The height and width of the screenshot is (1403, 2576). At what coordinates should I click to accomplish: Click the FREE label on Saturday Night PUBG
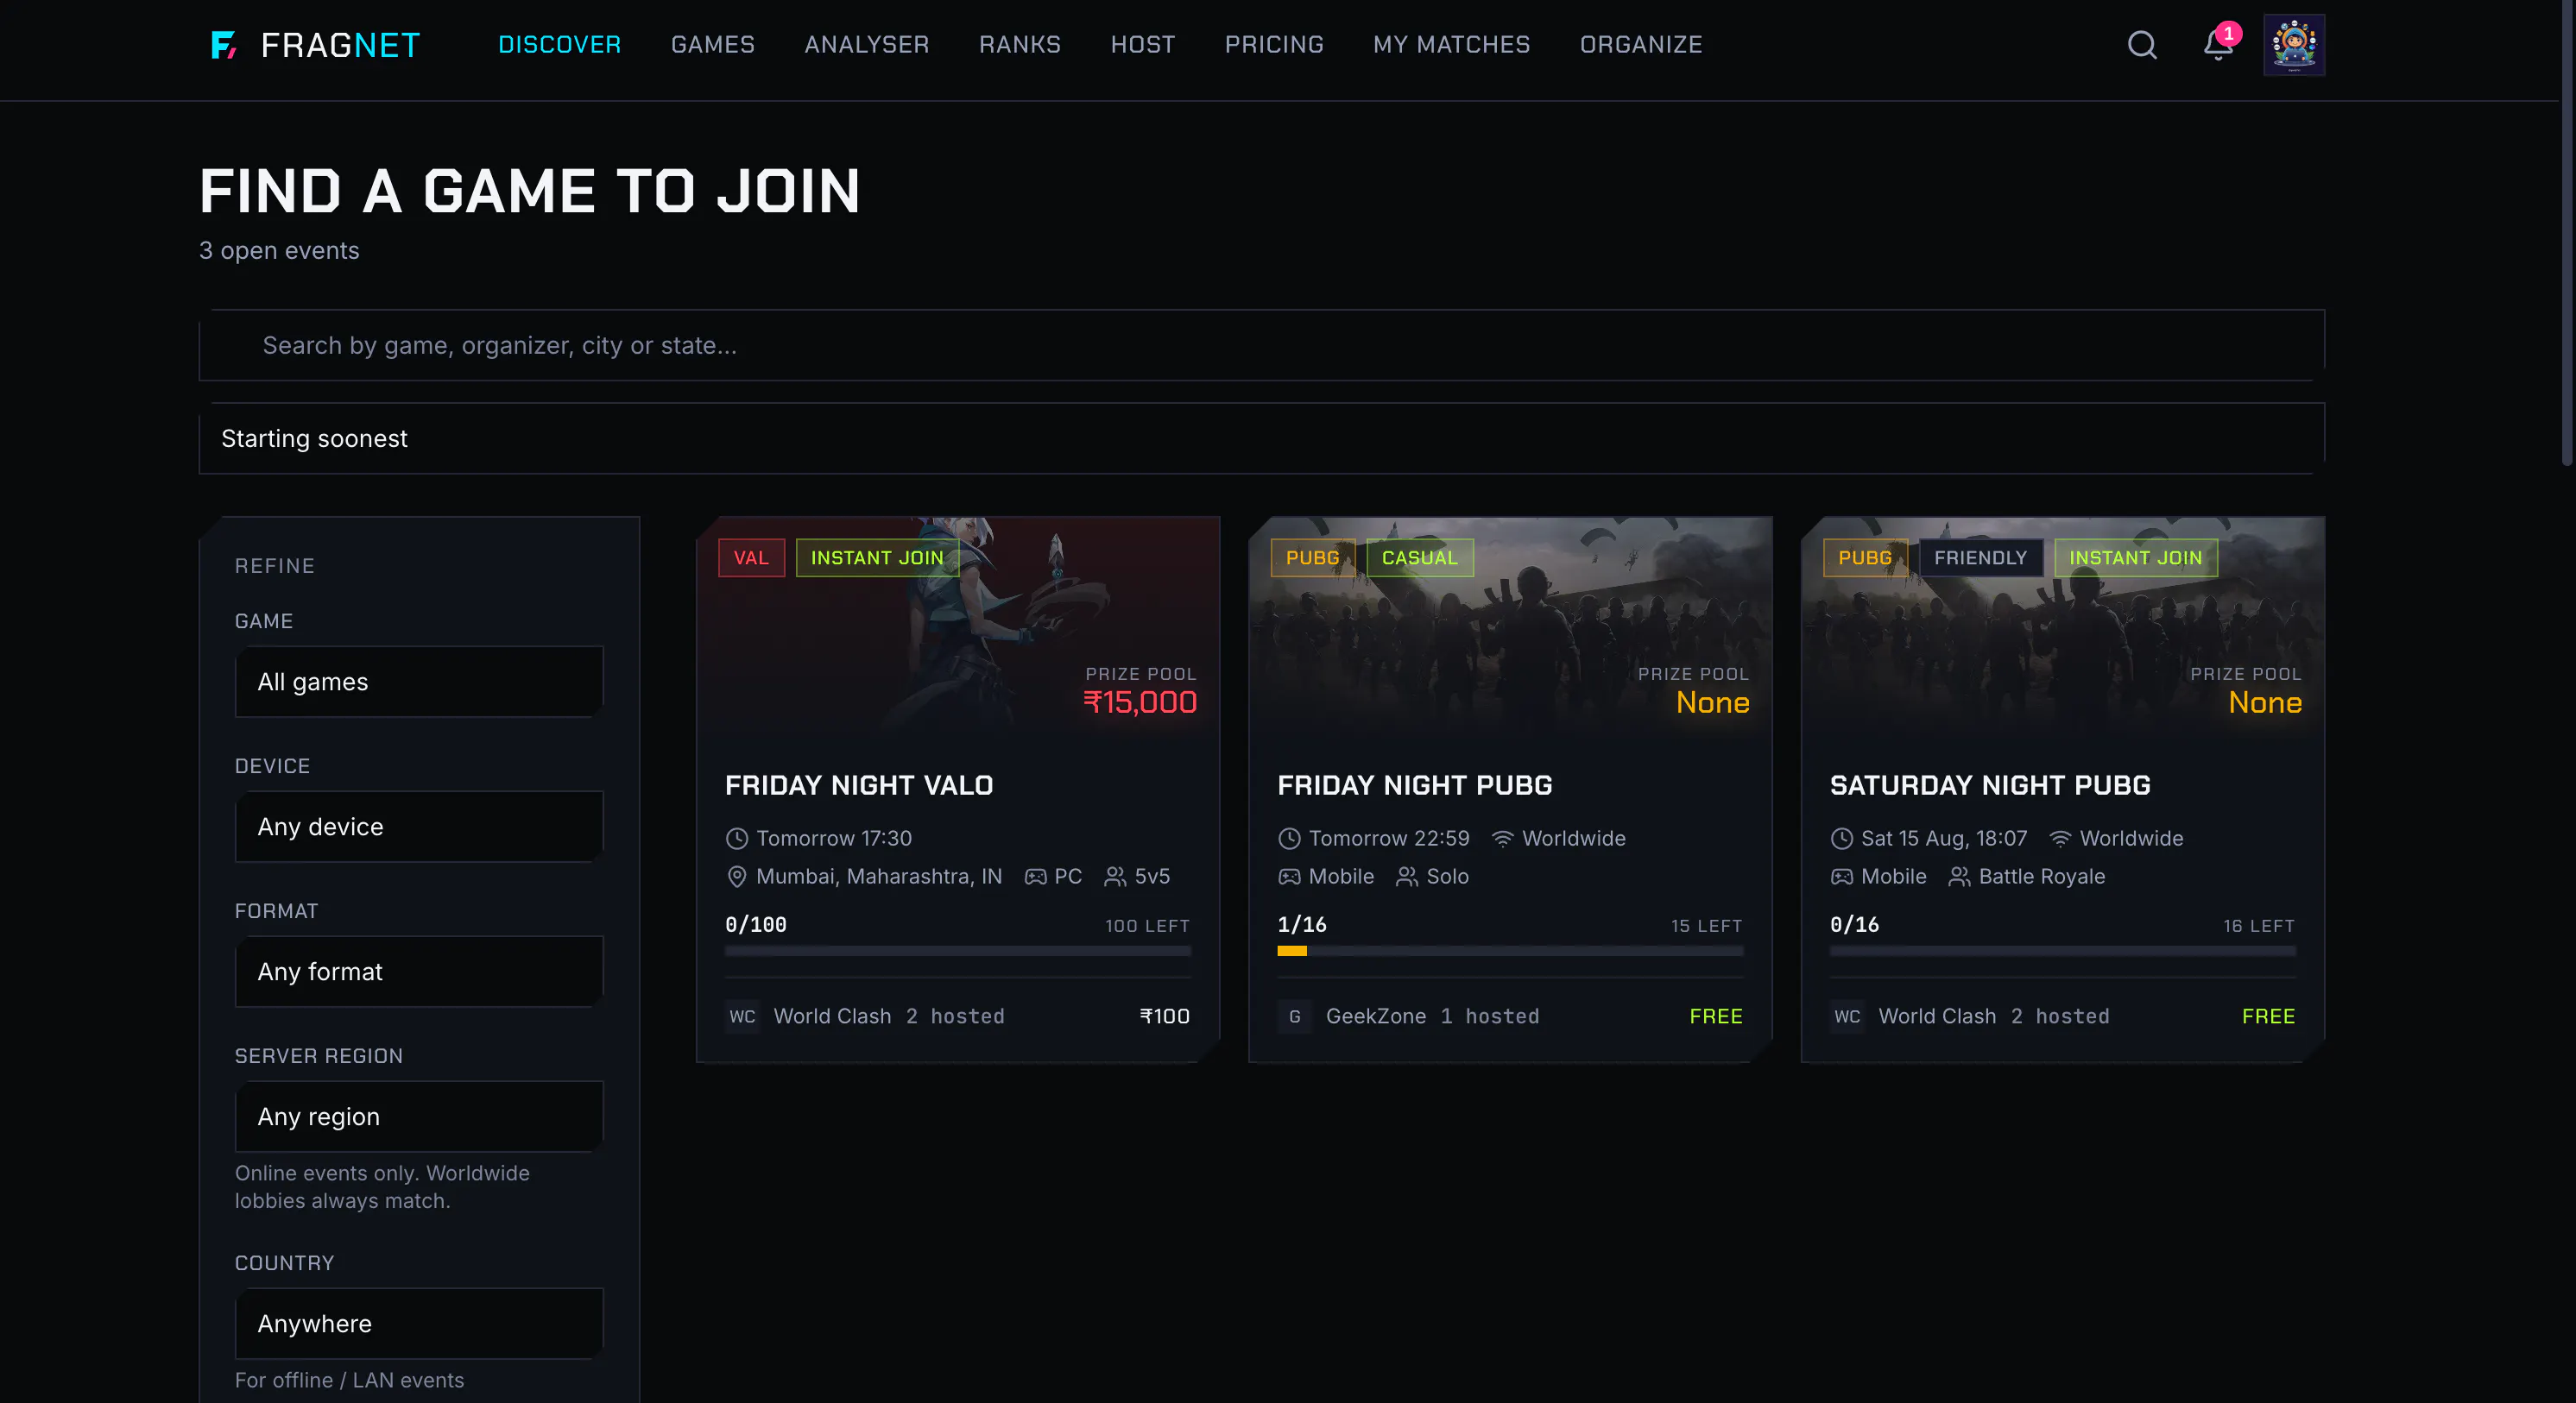(2268, 1016)
